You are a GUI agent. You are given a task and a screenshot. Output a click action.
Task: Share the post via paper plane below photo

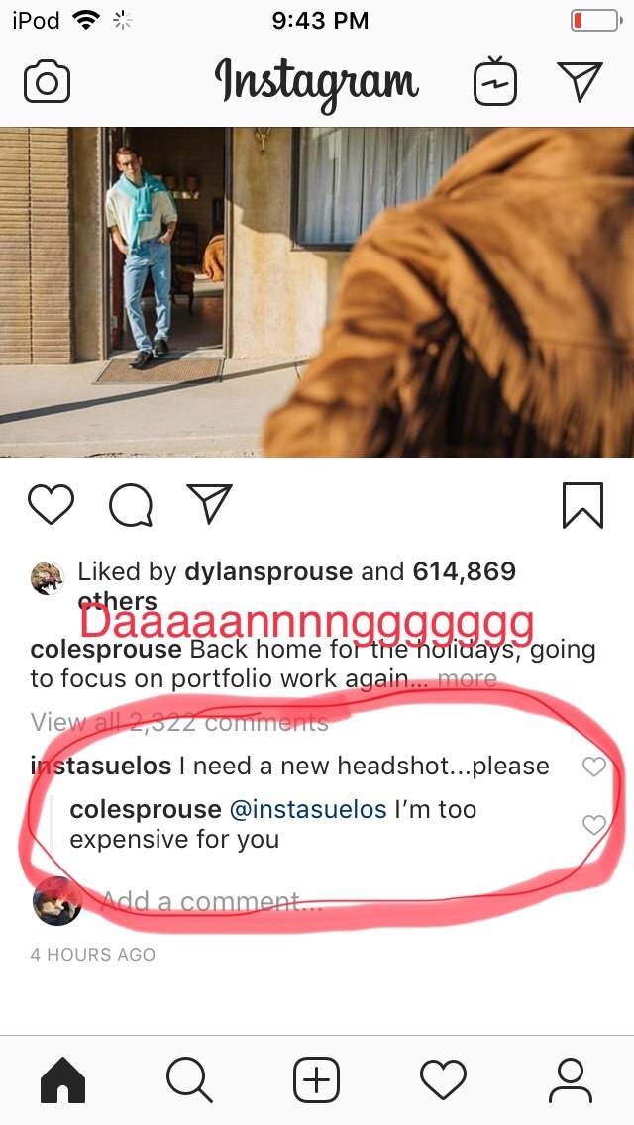click(209, 503)
